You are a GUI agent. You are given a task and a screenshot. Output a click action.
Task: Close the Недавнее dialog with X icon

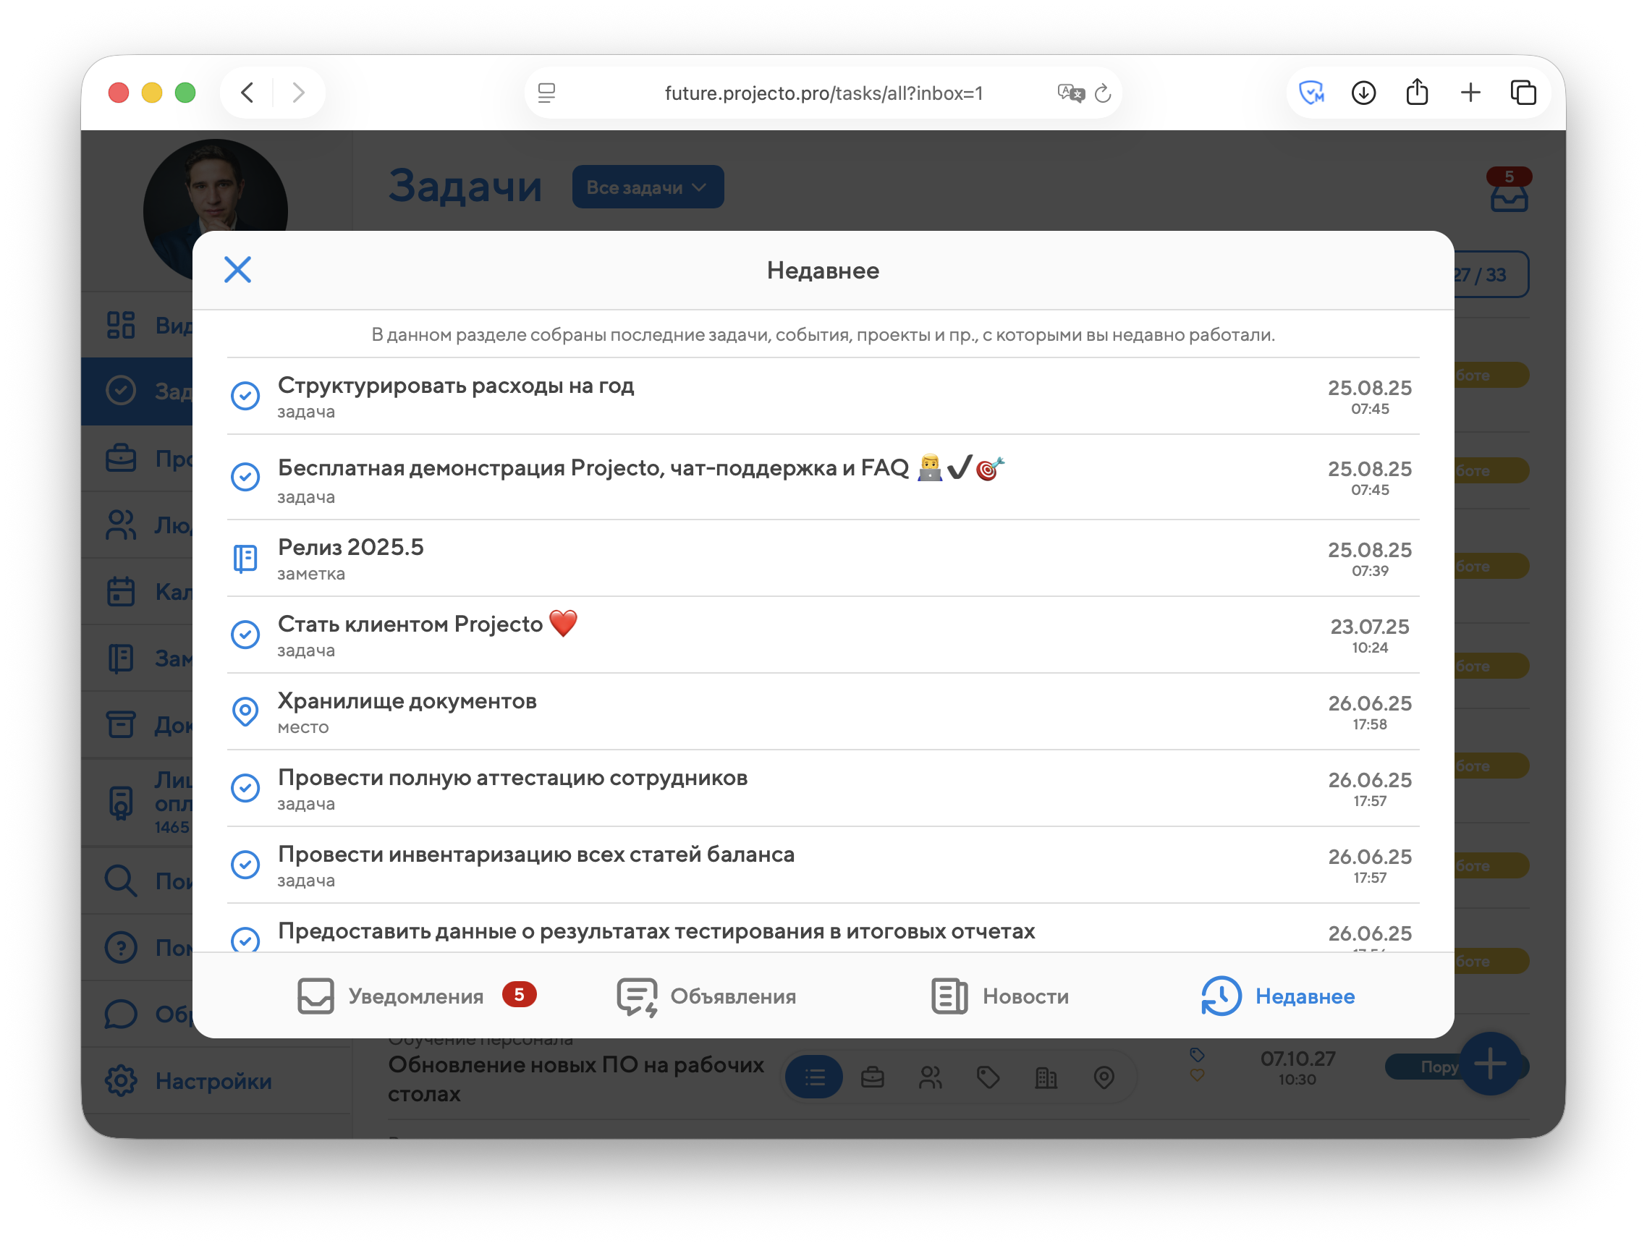pyautogui.click(x=237, y=269)
